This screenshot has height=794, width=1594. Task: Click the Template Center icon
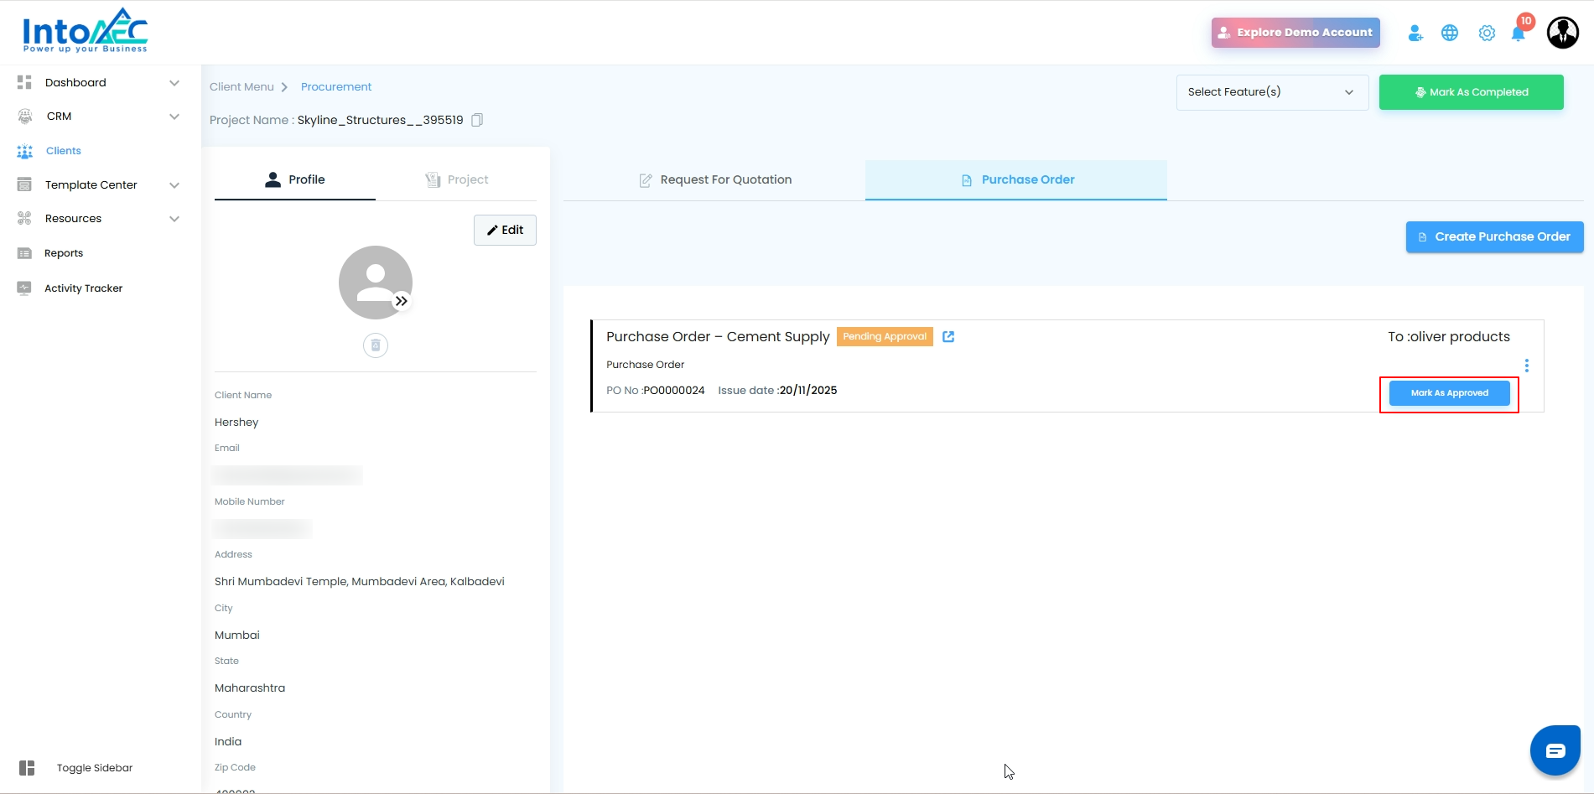coord(24,184)
